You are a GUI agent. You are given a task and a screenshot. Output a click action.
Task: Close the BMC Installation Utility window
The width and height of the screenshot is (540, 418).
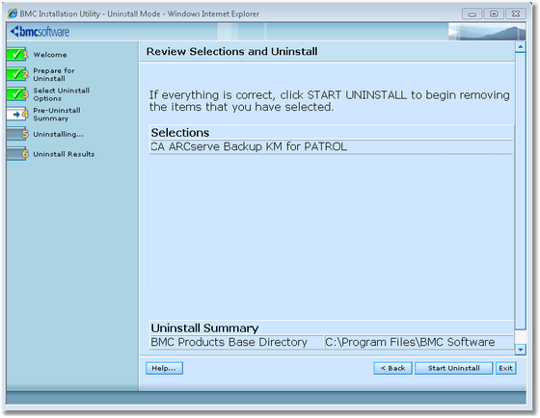pyautogui.click(x=516, y=13)
